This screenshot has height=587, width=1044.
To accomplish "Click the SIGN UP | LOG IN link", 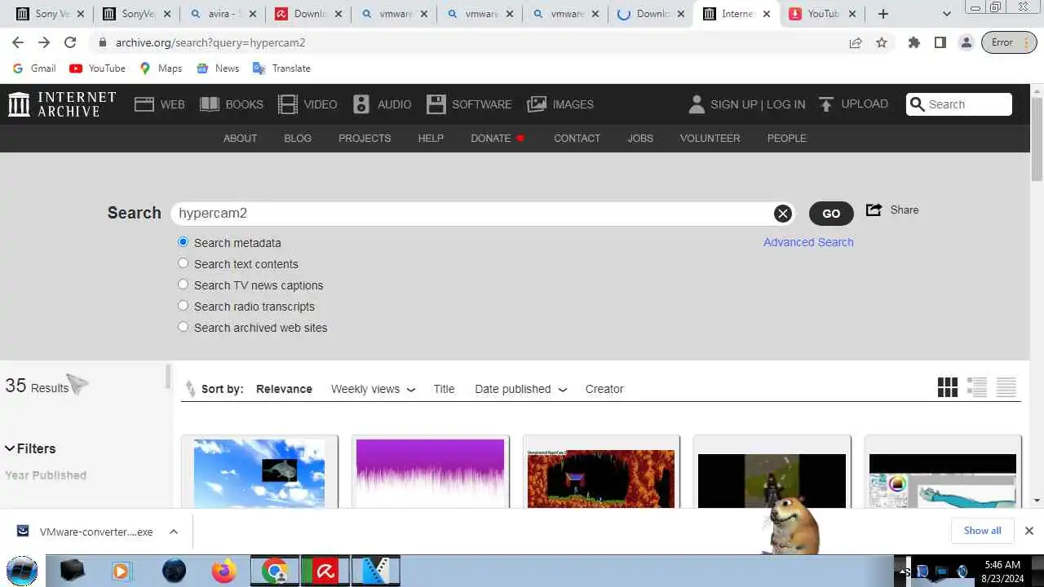I will click(x=758, y=104).
